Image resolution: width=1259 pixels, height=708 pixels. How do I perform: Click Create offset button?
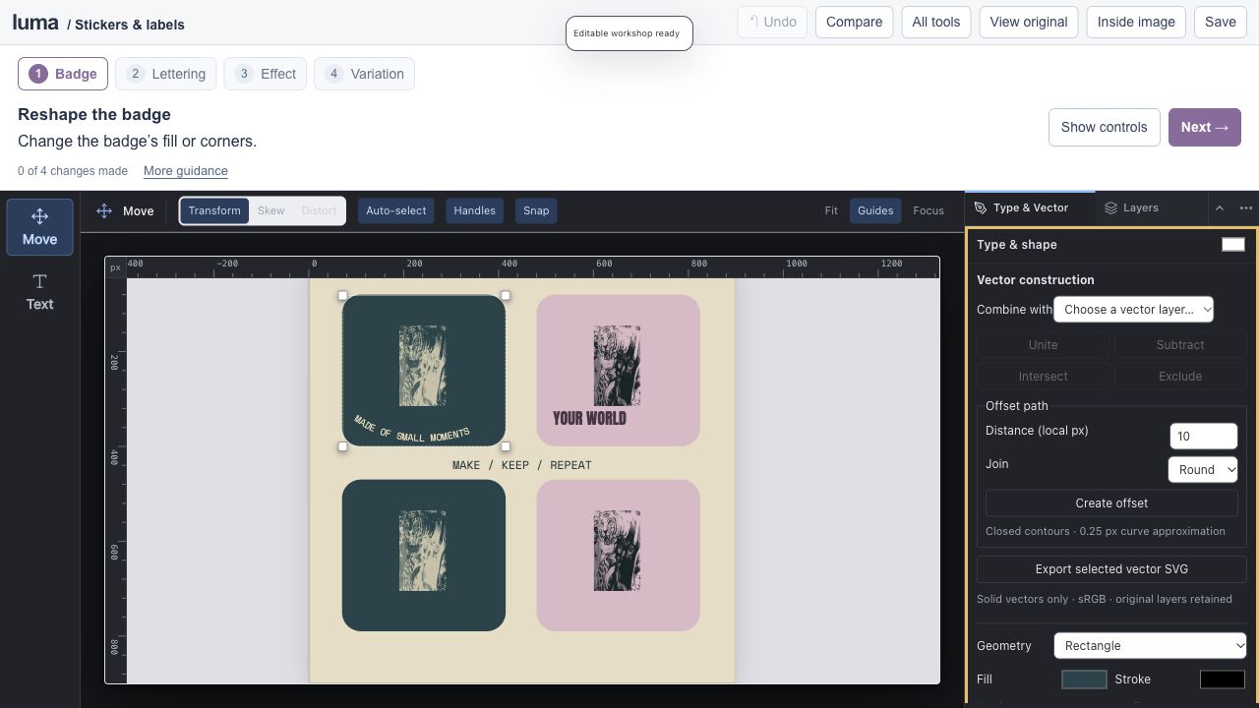(1111, 502)
